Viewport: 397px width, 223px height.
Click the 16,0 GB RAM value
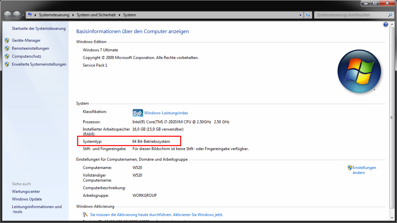[158, 129]
